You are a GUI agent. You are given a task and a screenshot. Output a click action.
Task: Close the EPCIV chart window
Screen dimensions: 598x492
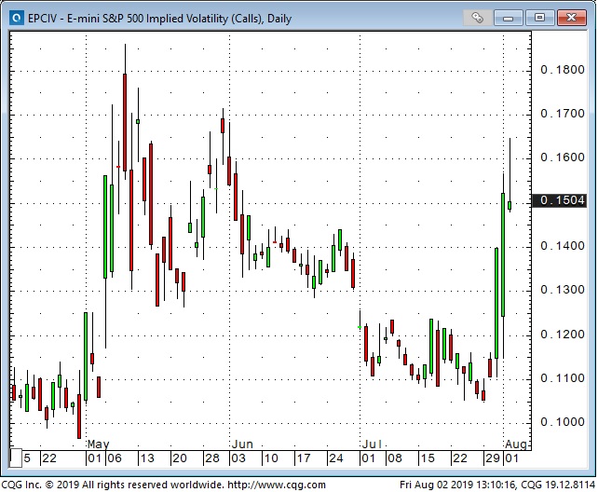[x=571, y=18]
